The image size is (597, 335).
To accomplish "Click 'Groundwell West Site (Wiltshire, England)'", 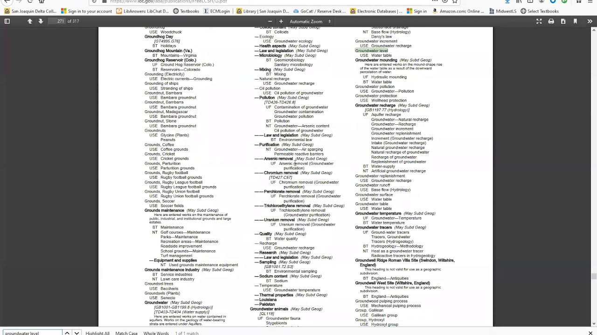I will point(392,283).
